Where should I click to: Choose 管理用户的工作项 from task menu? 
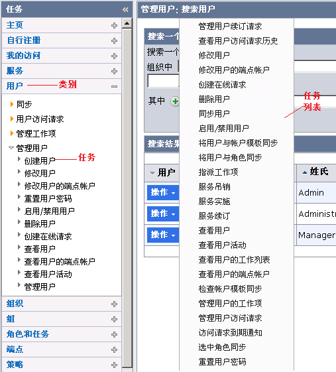tap(230, 303)
